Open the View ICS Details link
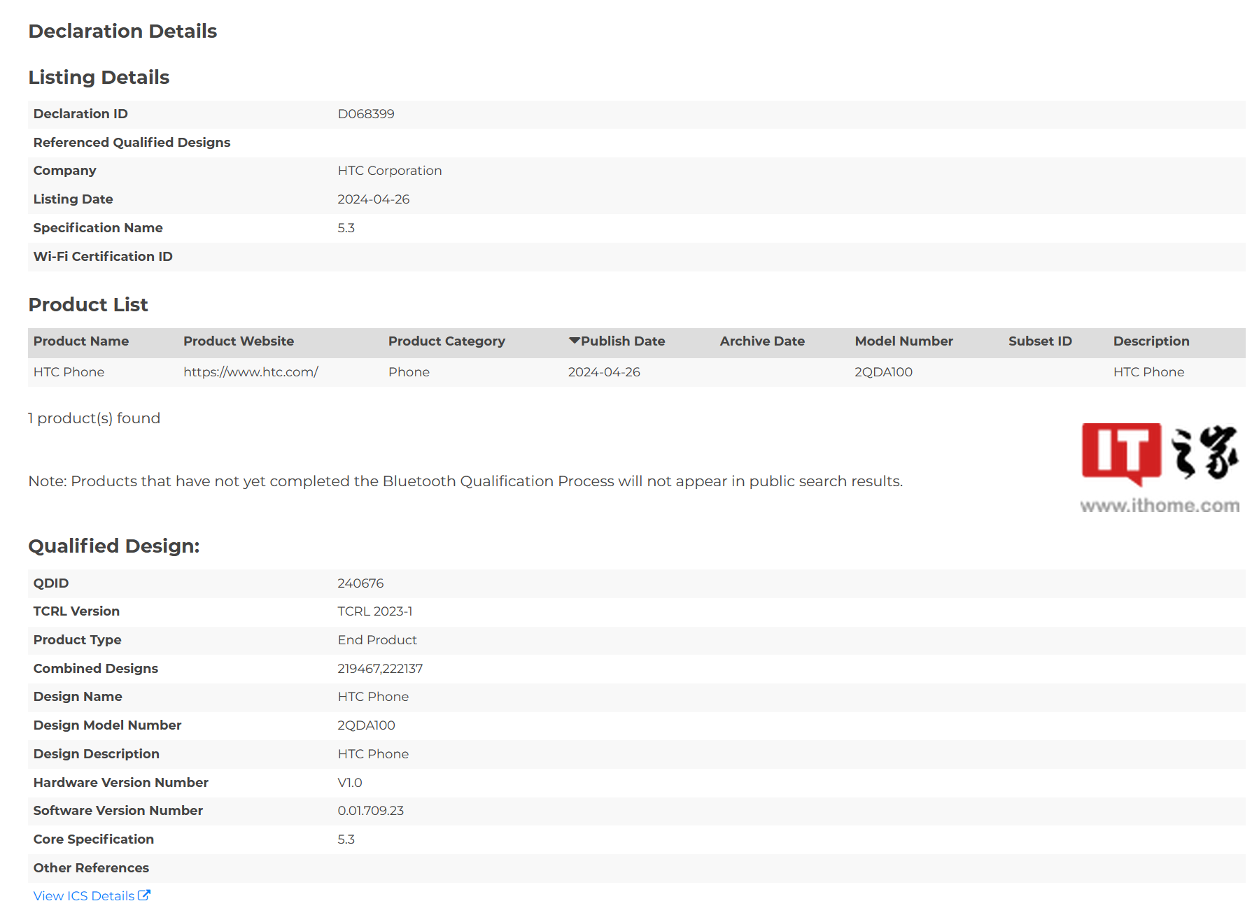This screenshot has height=922, width=1259. tap(84, 896)
